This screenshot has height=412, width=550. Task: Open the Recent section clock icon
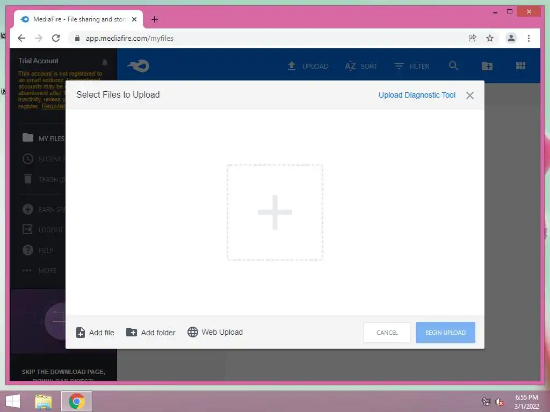28,159
